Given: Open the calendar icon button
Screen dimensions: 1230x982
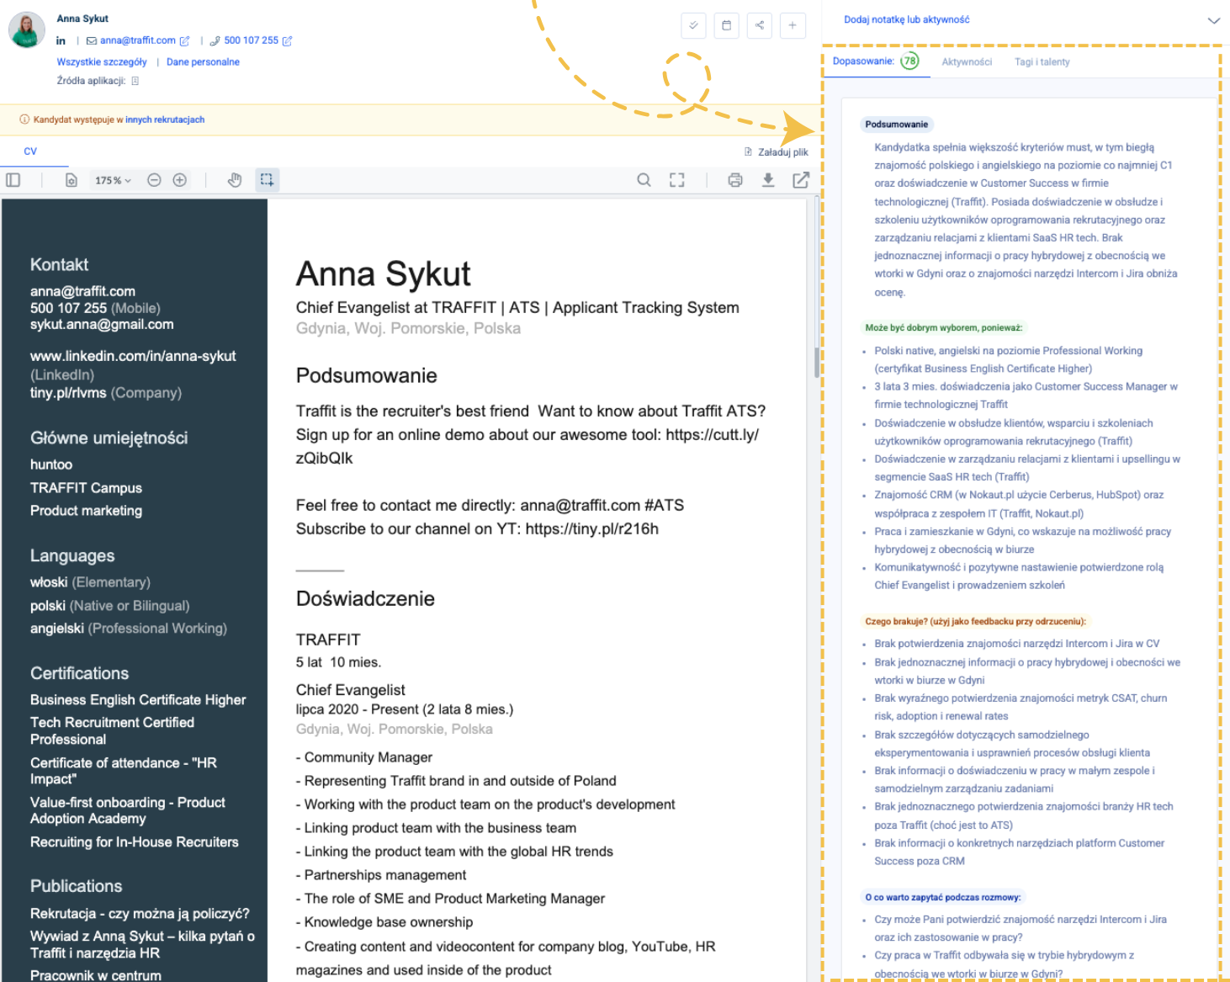Looking at the screenshot, I should coord(727,25).
